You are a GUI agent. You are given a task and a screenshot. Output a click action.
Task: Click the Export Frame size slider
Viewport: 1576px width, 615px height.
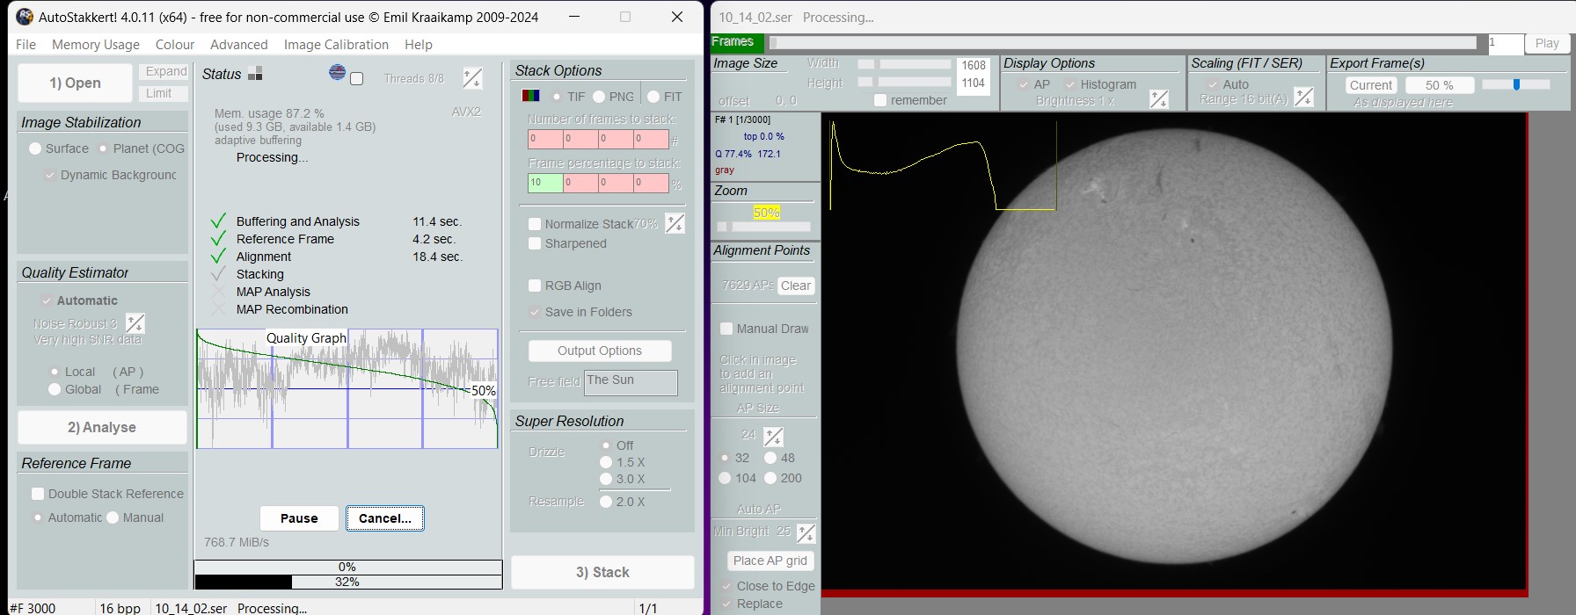tap(1516, 84)
